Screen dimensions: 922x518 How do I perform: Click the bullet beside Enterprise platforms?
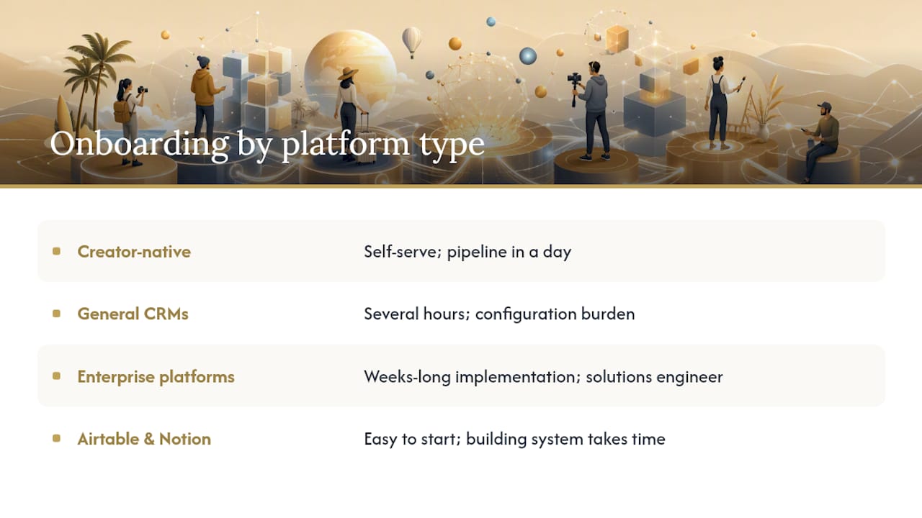tap(56, 376)
